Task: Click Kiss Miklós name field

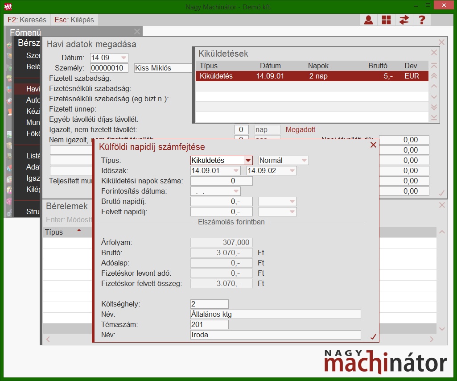Action: [x=163, y=68]
